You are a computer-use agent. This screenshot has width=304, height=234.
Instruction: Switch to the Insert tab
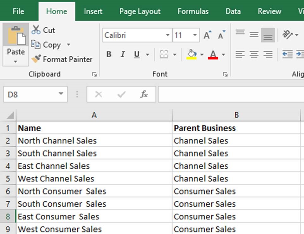point(93,11)
